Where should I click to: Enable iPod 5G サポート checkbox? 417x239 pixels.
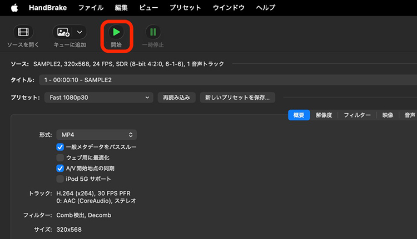click(x=60, y=179)
